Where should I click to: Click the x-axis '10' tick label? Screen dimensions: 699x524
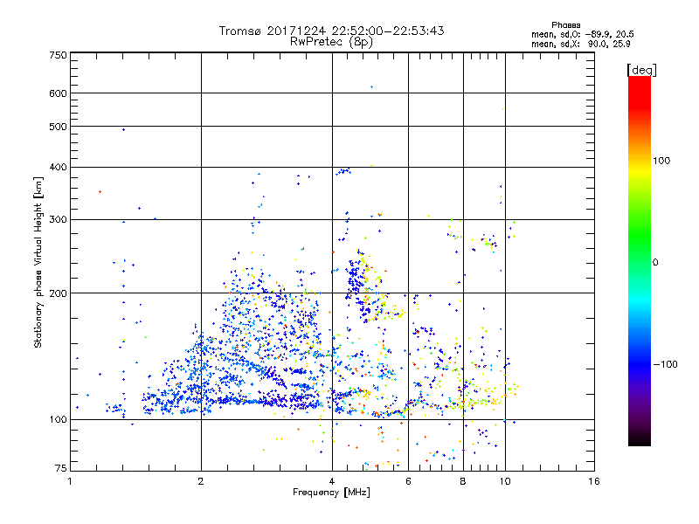(x=505, y=481)
